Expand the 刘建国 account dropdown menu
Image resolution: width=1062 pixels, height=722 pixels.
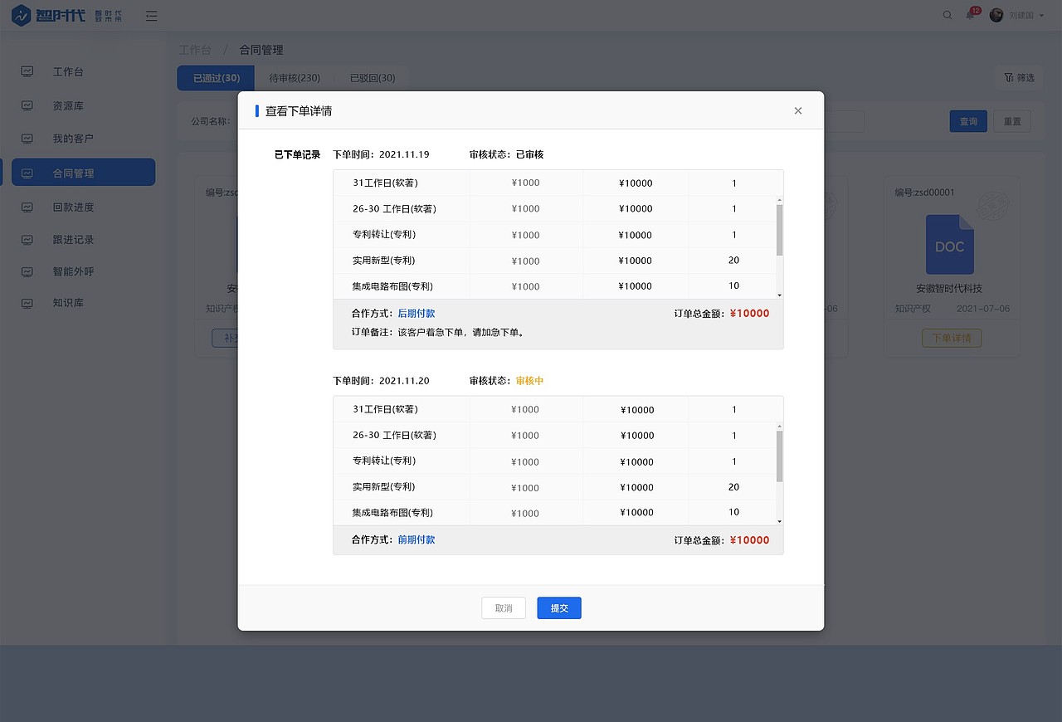[1022, 15]
